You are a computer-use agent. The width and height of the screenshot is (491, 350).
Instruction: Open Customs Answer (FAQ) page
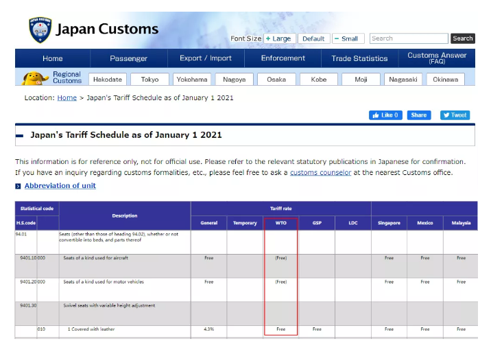point(437,58)
